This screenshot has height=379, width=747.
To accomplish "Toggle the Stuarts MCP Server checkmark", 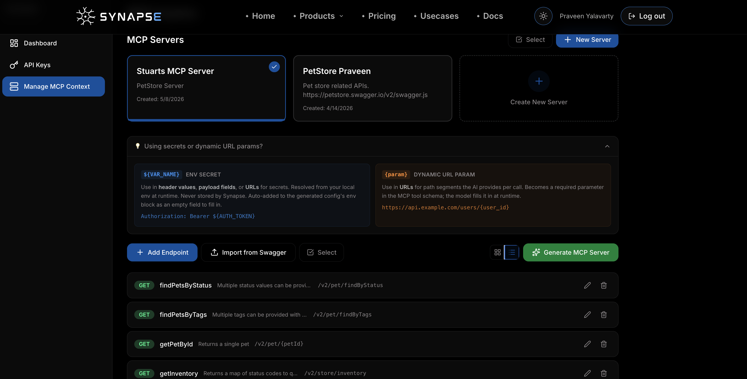I will pos(274,67).
